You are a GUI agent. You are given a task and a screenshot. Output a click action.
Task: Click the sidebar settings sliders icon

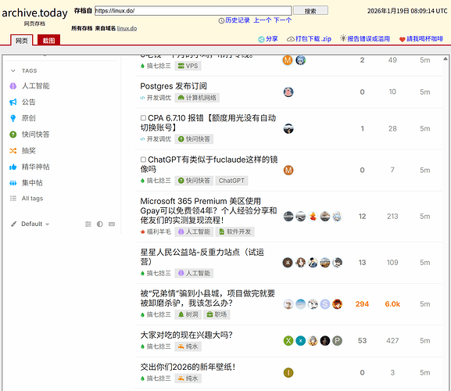click(x=88, y=224)
